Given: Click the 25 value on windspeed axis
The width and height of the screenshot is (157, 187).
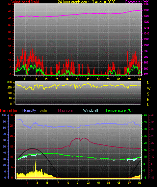Looking at the screenshot, I should point(9,39).
